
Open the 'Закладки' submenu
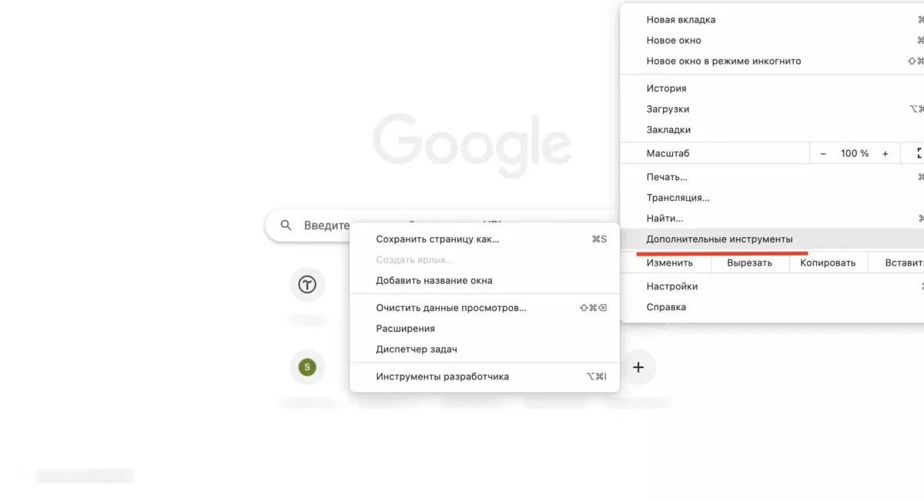coord(772,130)
